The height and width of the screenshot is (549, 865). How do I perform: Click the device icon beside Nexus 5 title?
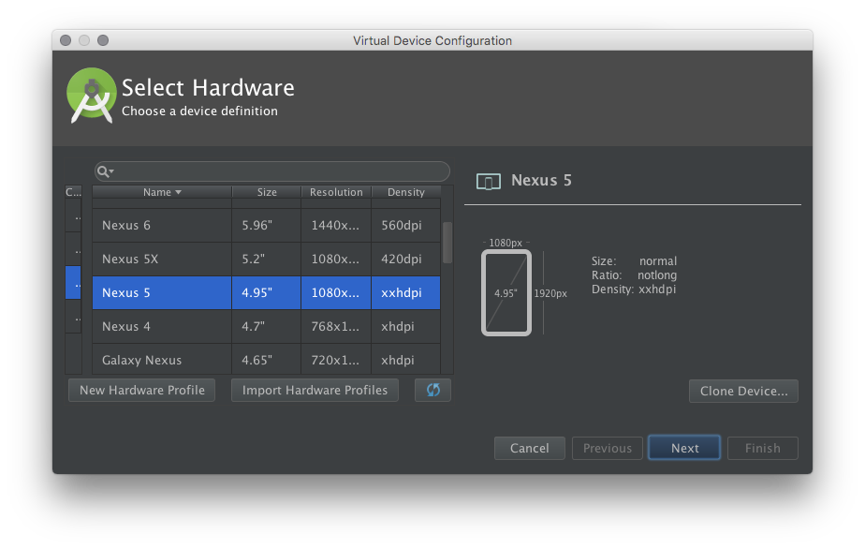(x=488, y=181)
